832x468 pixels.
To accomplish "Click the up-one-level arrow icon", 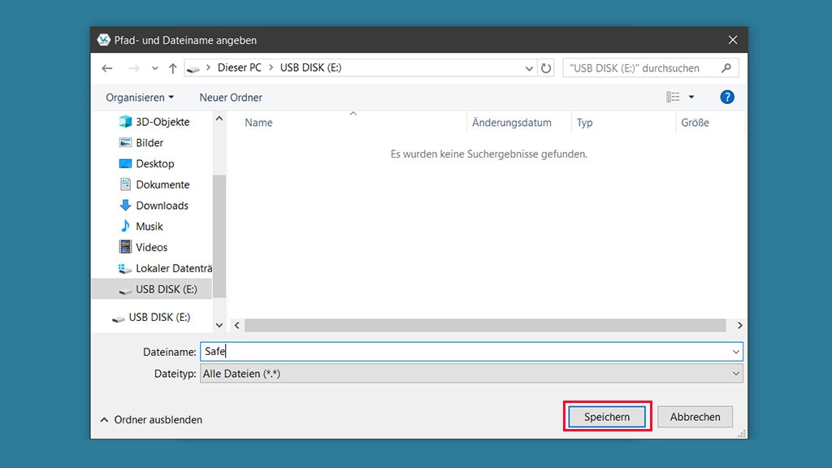I will pyautogui.click(x=173, y=68).
